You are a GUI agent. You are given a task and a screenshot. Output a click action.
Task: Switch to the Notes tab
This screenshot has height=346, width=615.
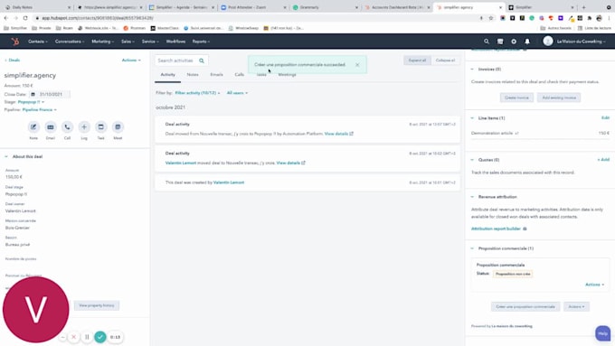tap(193, 74)
